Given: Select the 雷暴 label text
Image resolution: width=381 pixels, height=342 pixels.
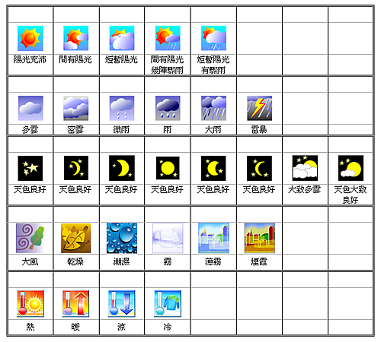Looking at the screenshot, I should pyautogui.click(x=259, y=130).
